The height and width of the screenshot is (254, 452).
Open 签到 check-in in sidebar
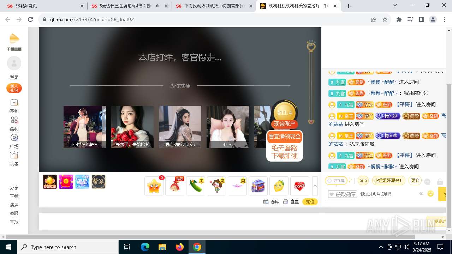14,106
